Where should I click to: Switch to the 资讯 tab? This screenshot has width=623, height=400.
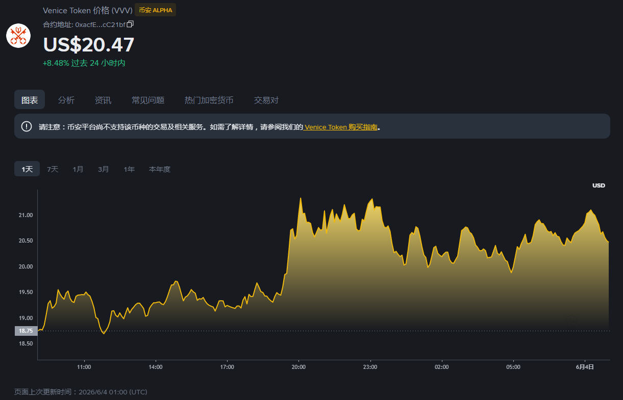tap(103, 100)
